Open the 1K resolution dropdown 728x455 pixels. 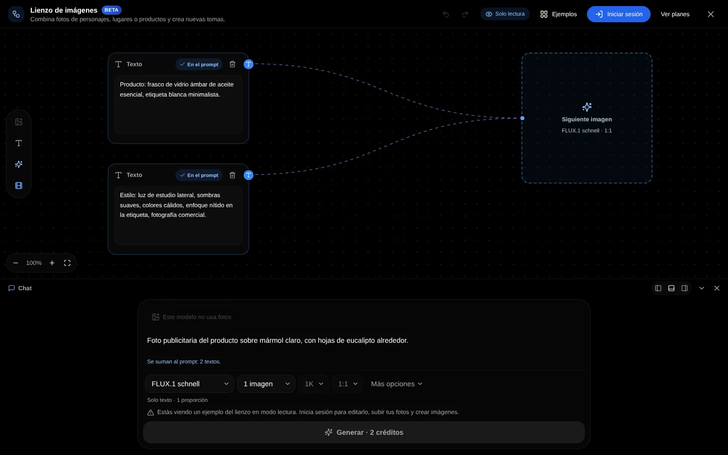tap(313, 384)
